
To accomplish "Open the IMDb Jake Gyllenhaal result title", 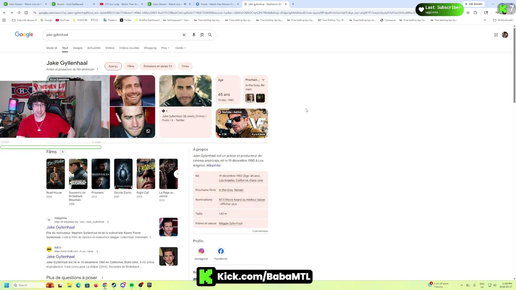I will pyautogui.click(x=60, y=257).
